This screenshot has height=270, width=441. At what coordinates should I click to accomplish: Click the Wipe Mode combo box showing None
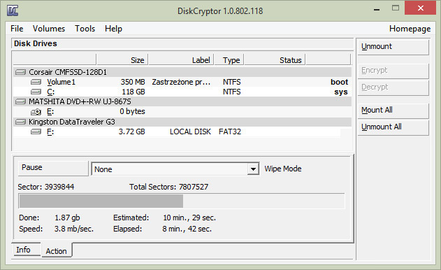click(x=175, y=169)
